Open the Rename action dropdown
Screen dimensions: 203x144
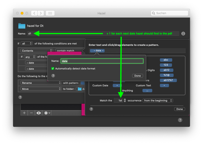[x=40, y=83]
